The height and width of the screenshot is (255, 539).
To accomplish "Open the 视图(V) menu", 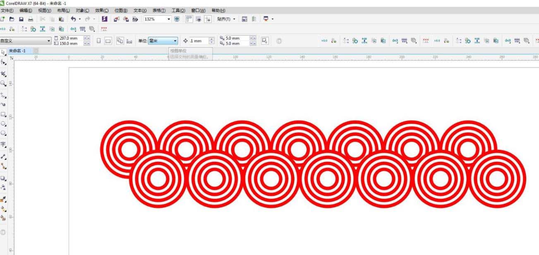I will point(45,10).
